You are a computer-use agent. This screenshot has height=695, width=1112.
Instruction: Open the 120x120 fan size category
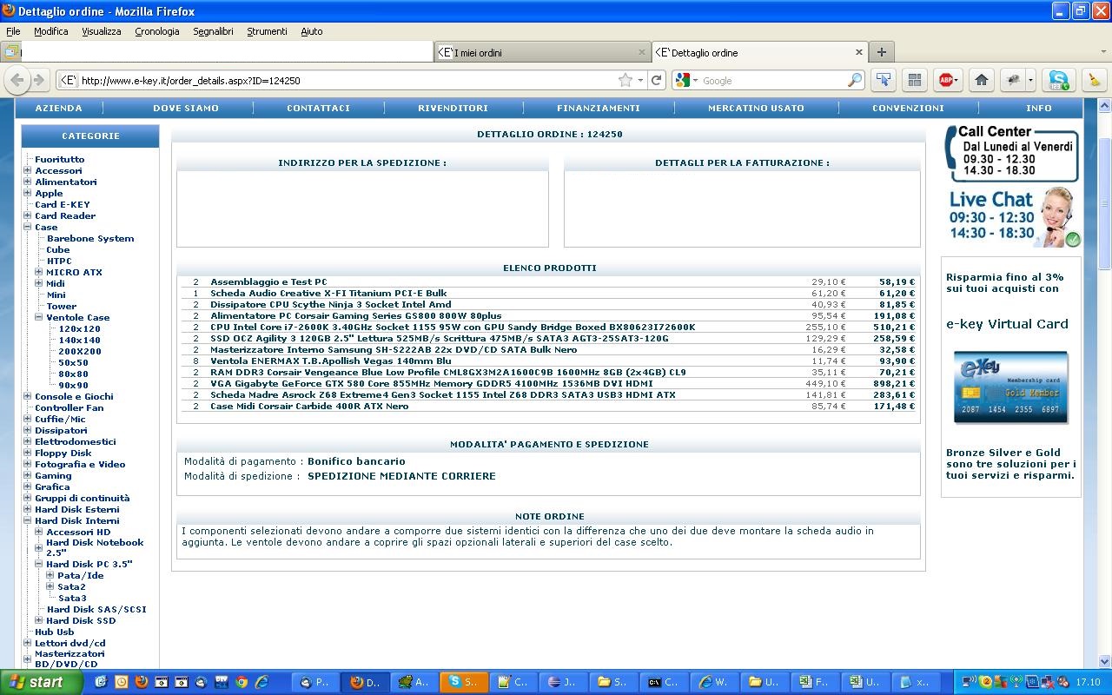79,328
